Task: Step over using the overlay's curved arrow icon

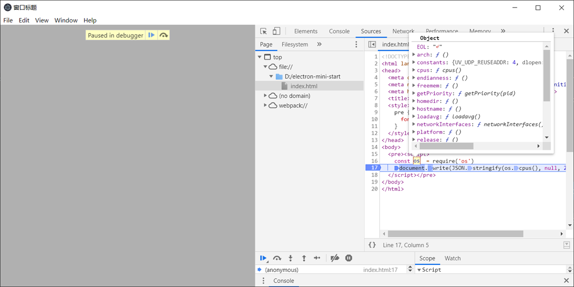Action: coord(163,35)
